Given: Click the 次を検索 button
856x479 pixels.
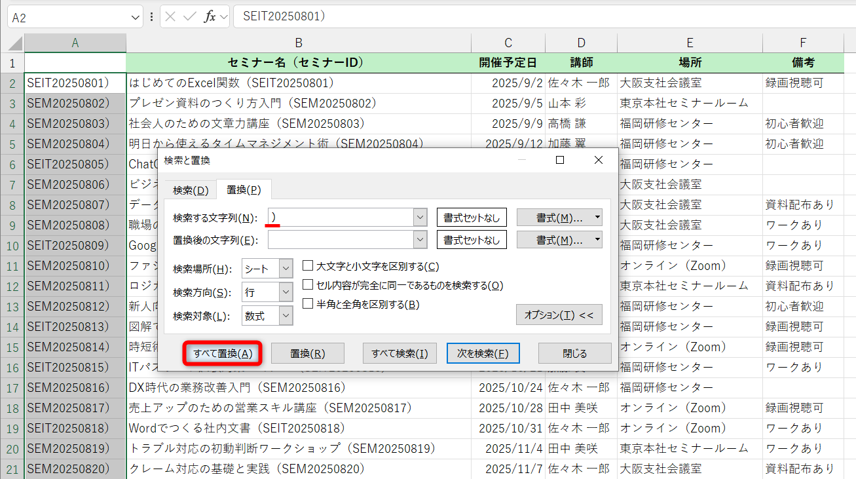Looking at the screenshot, I should pyautogui.click(x=483, y=353).
